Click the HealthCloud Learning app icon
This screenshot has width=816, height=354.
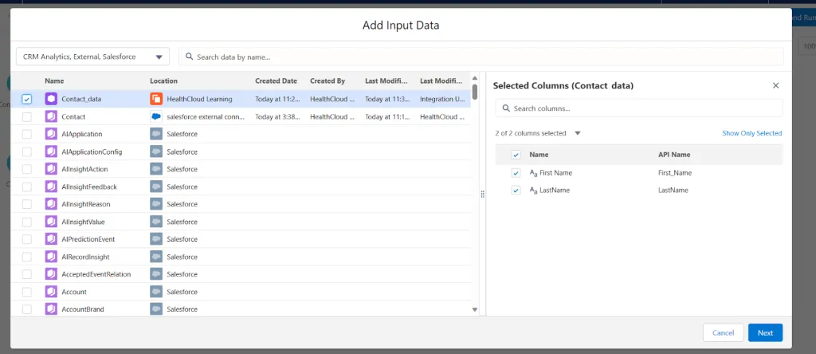pyautogui.click(x=156, y=99)
